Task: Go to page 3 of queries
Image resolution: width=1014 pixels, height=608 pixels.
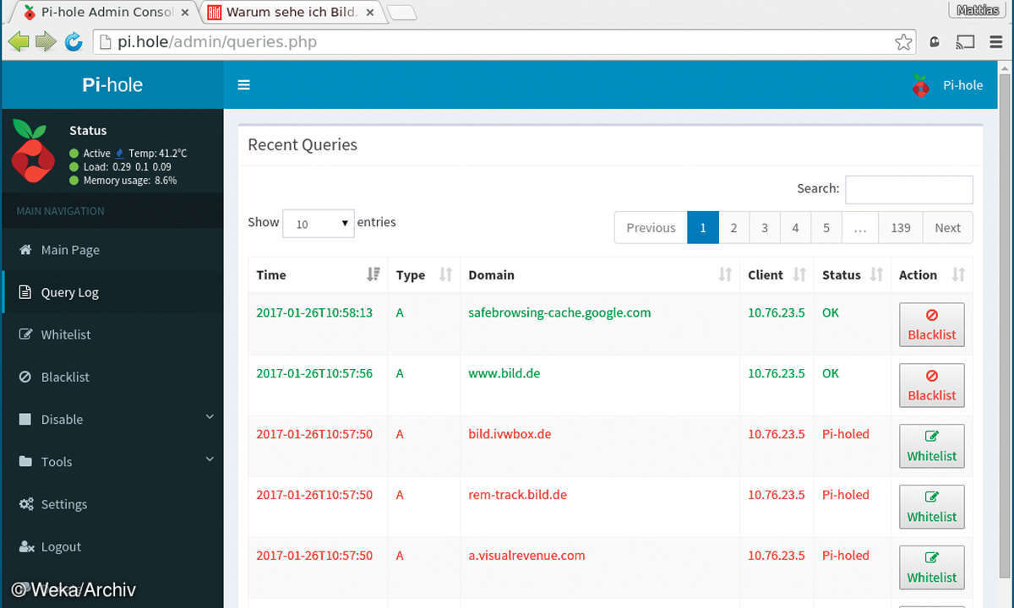Action: point(765,227)
